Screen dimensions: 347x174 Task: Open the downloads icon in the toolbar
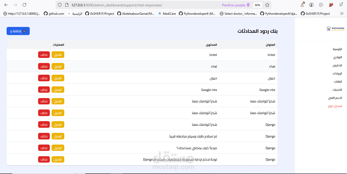point(302,5)
